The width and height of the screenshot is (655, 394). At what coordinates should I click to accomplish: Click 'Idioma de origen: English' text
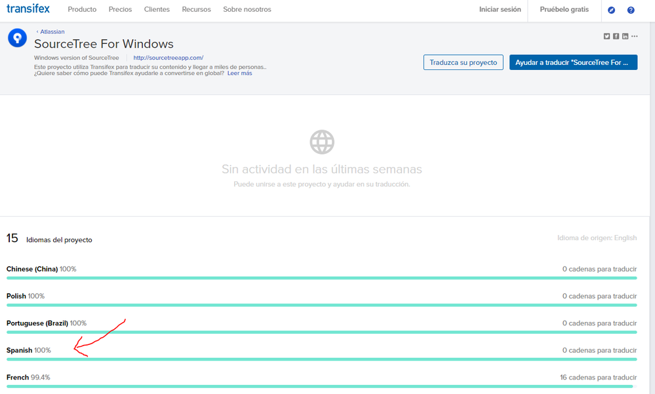coord(597,238)
